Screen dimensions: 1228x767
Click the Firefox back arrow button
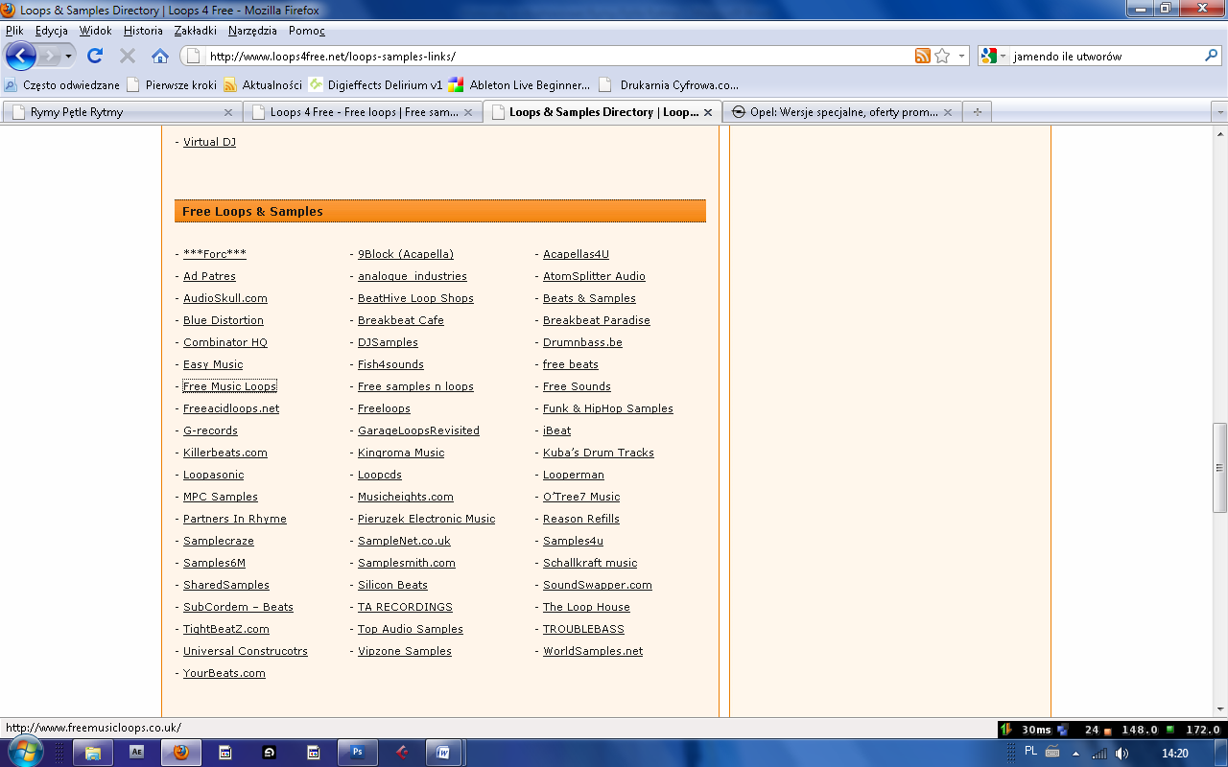point(20,56)
